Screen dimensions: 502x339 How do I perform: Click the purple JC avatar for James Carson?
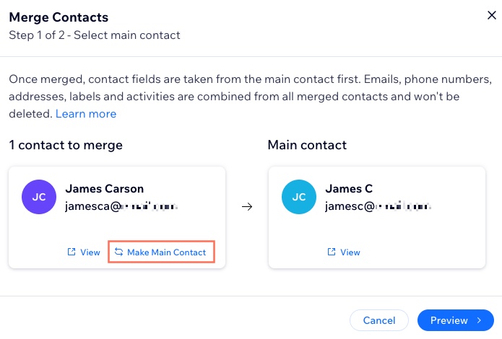coord(39,197)
